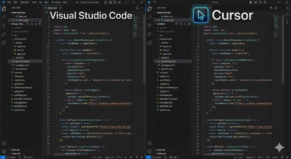Open package-lock.json in Cursor explorer

[172, 99]
